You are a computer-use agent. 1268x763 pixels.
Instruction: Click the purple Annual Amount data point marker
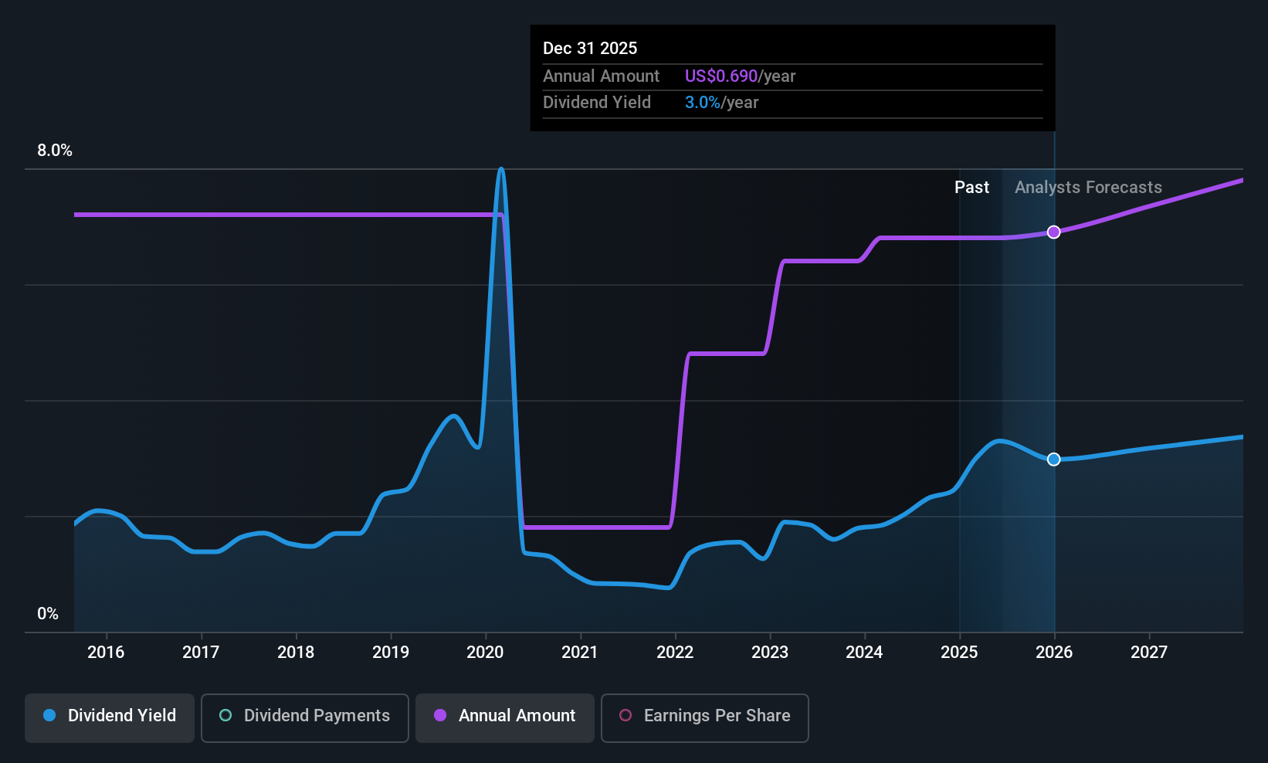click(1053, 232)
